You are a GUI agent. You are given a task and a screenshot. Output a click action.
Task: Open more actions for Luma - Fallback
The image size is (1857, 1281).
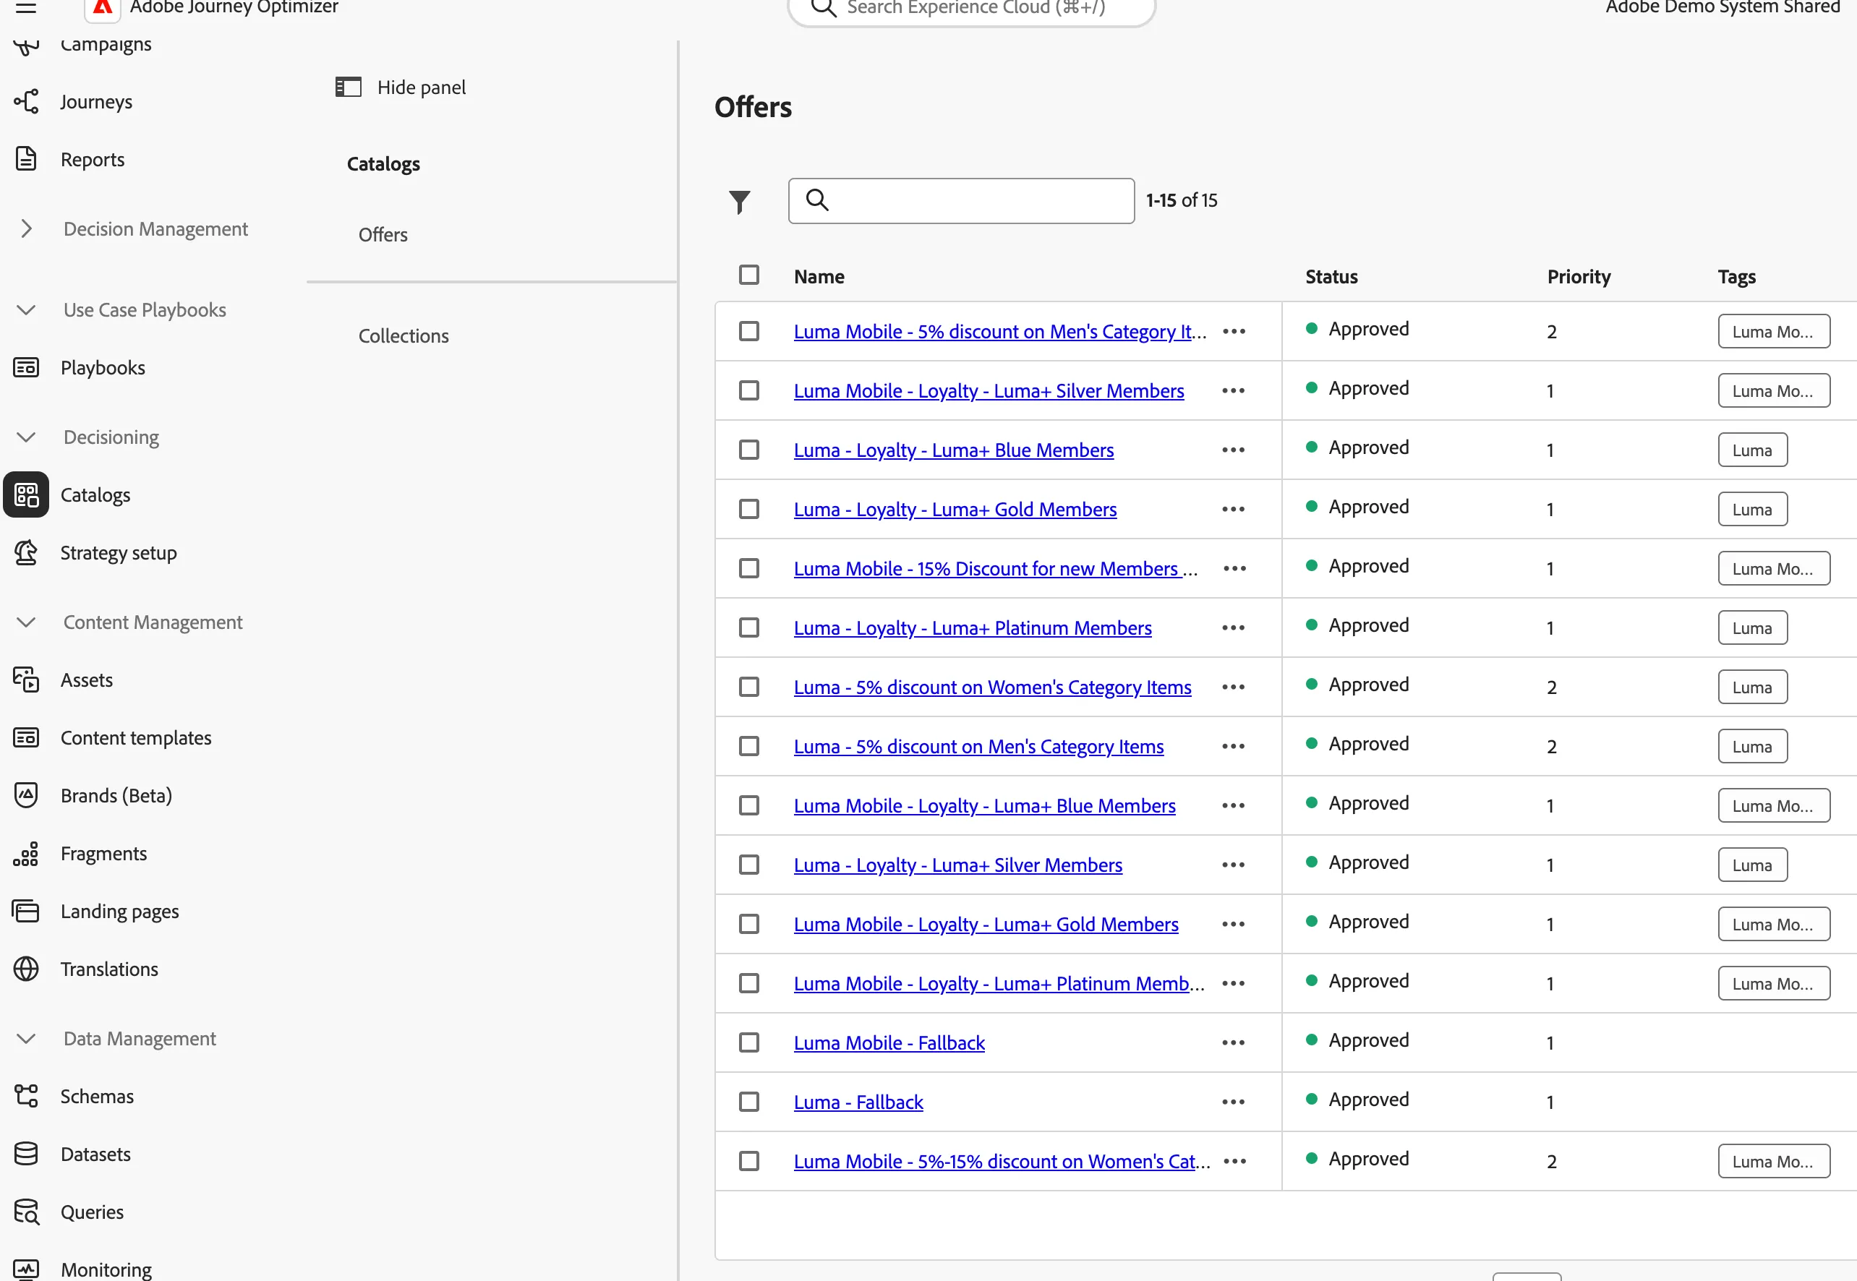[x=1233, y=1101]
